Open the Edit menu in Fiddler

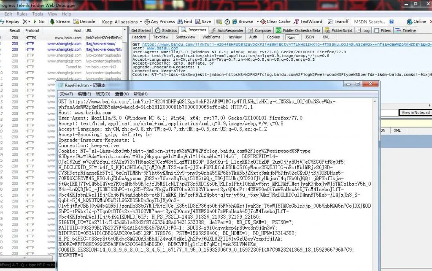pyautogui.click(x=8, y=14)
